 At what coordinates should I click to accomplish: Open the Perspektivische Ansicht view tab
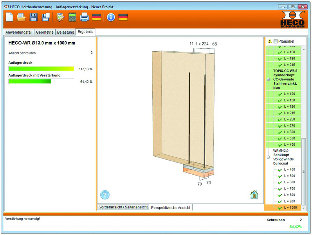(x=171, y=207)
